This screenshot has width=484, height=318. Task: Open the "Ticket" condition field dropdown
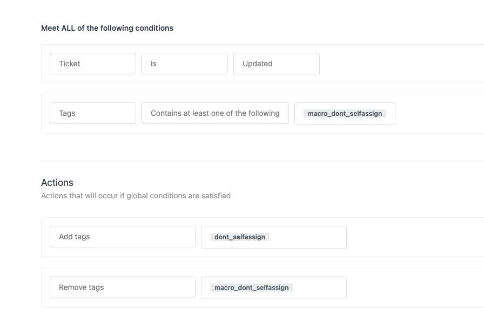92,64
